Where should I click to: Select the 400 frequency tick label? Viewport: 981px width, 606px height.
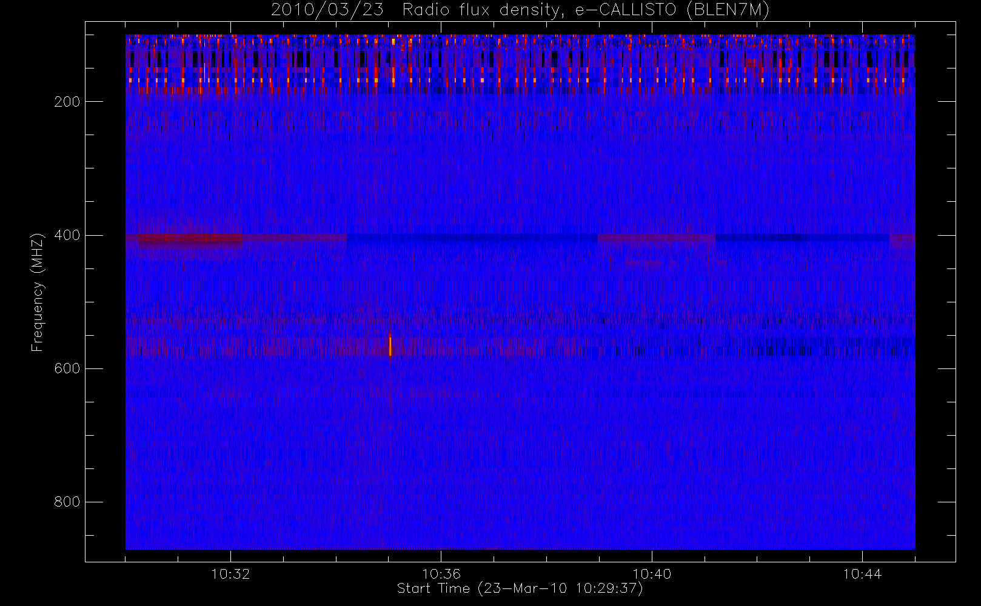[67, 235]
